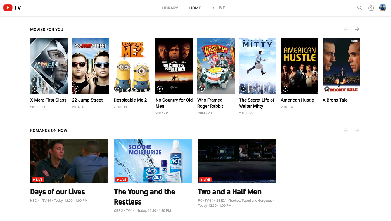Click the No Country for Old Men title
The width and height of the screenshot is (391, 221).
tap(174, 103)
